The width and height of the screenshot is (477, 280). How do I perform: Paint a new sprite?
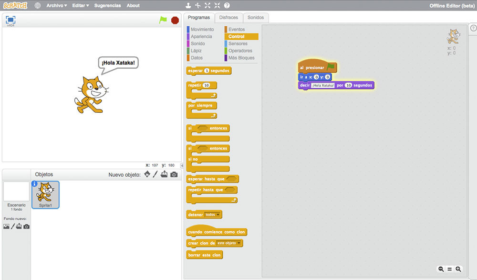(155, 174)
